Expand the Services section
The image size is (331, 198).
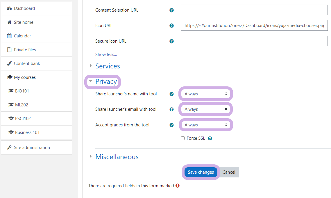(x=108, y=66)
